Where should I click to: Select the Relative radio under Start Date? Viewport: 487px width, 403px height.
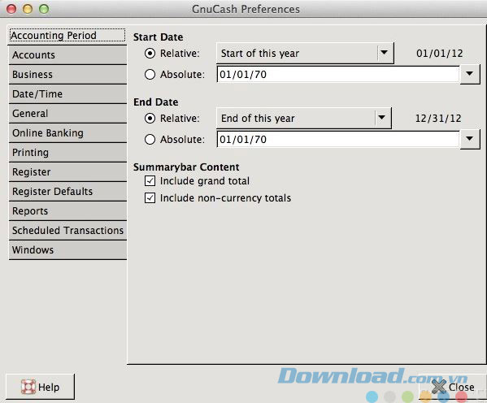tap(150, 54)
